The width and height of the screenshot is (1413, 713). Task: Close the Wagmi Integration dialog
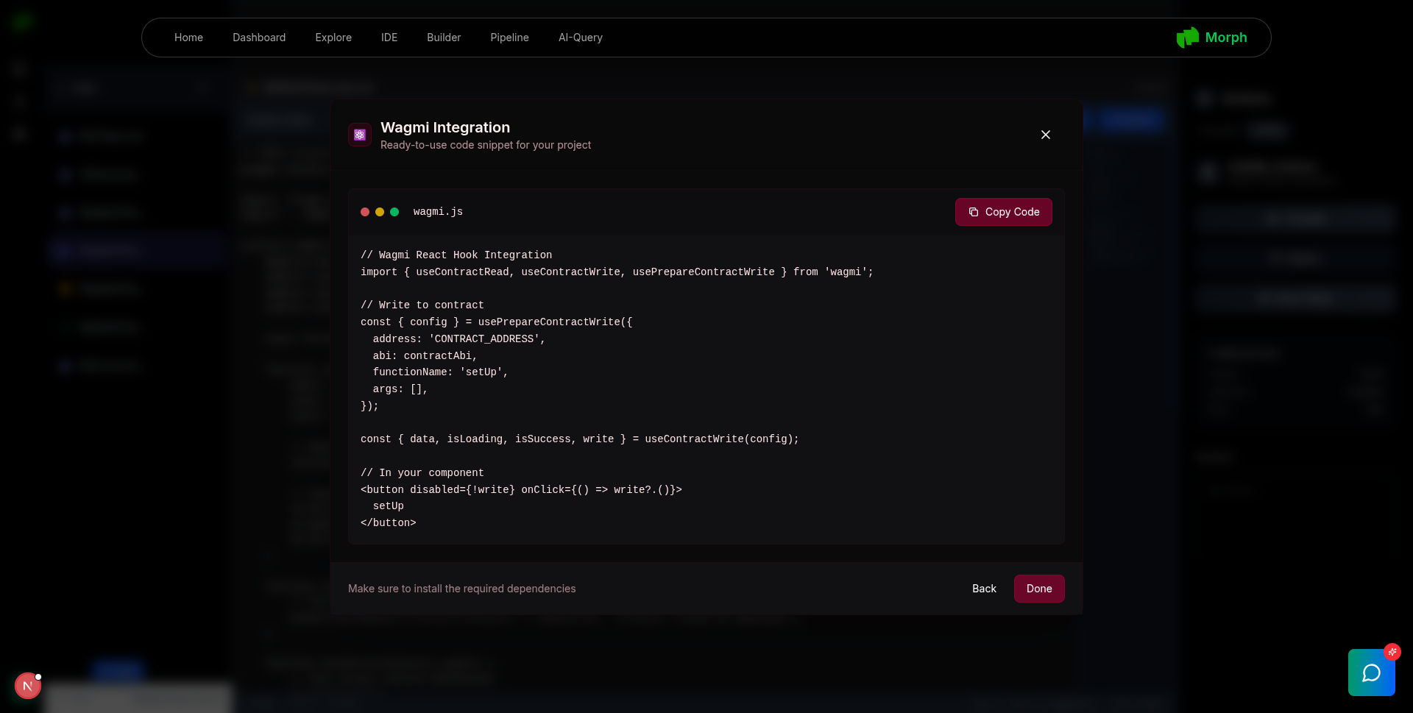pos(1046,135)
